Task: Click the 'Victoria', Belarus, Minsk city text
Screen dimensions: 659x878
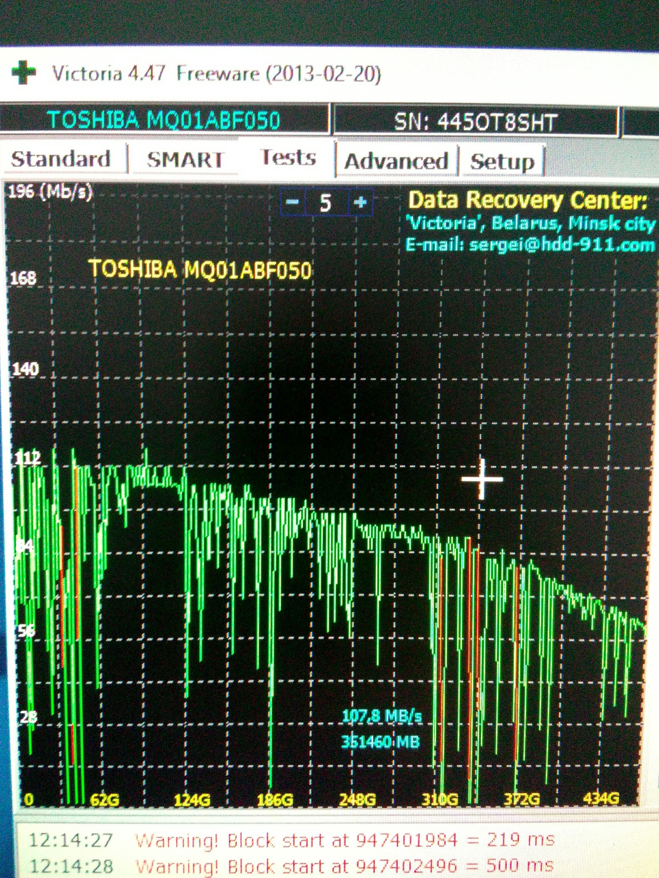Action: [530, 224]
